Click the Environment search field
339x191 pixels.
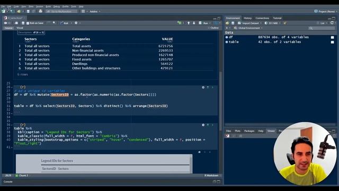[322, 28]
